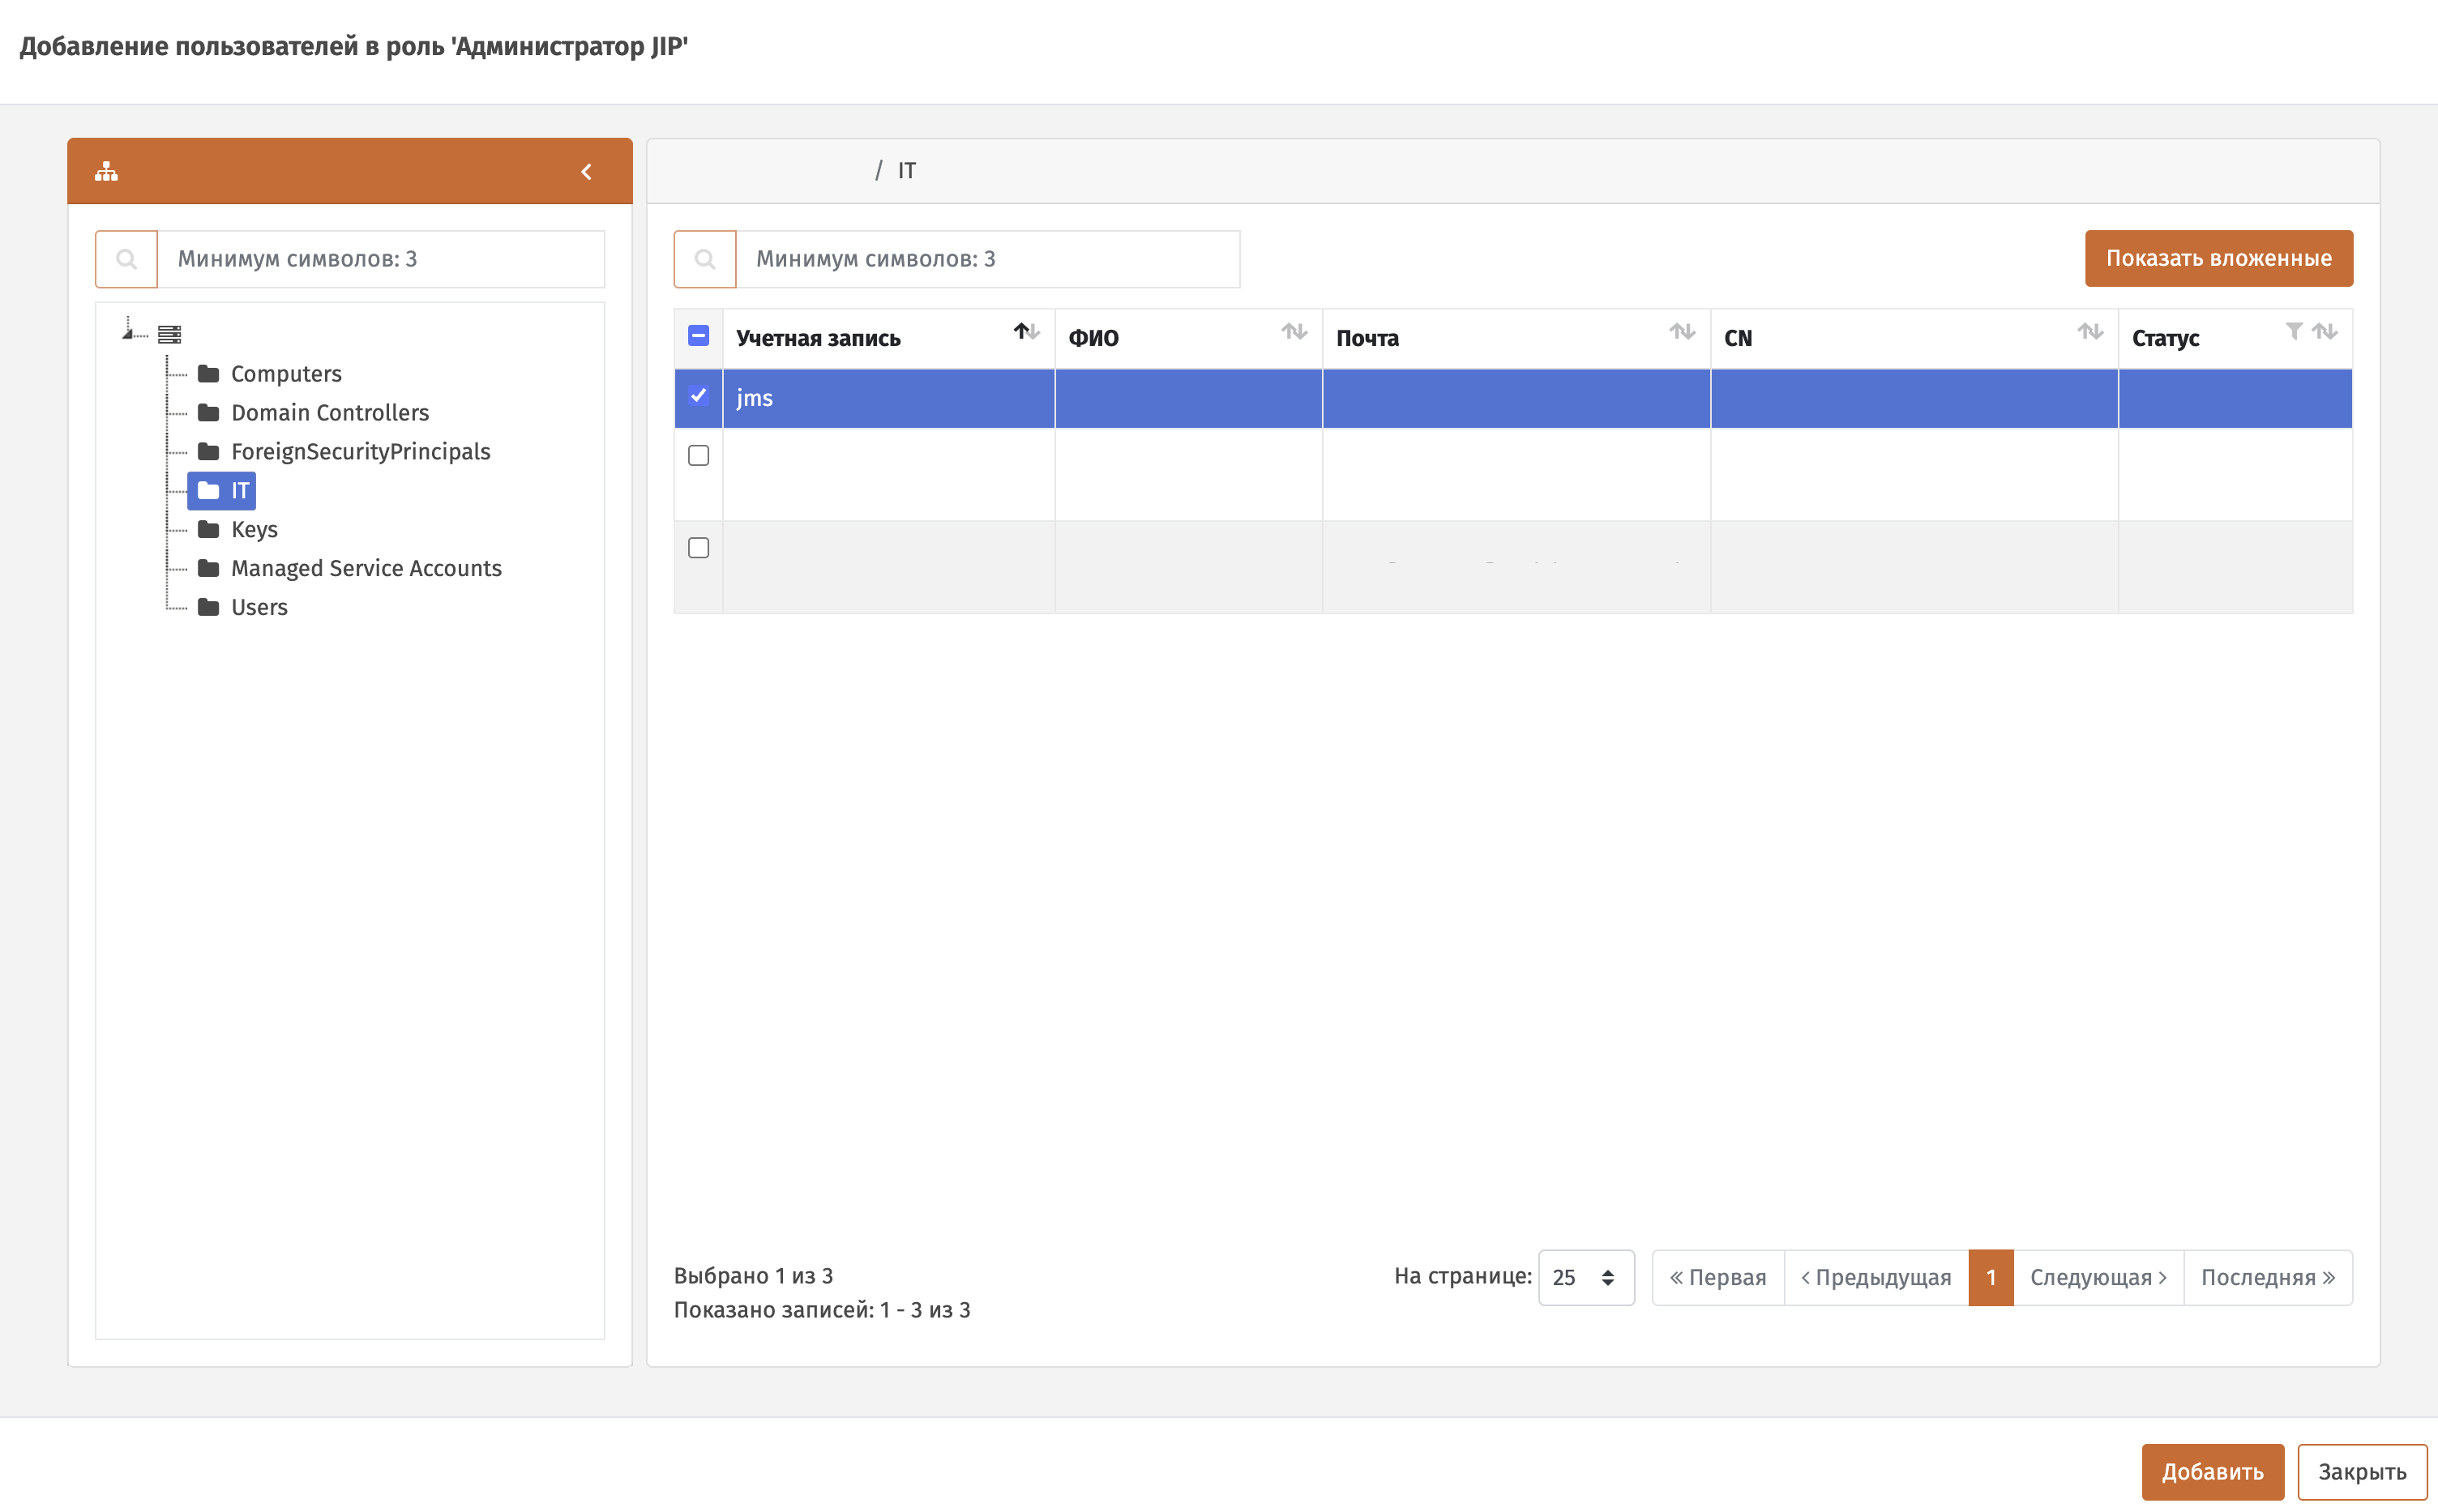Screen dimensions: 2438x1512
Task: Sort by Почта column arrows
Action: 1682,331
